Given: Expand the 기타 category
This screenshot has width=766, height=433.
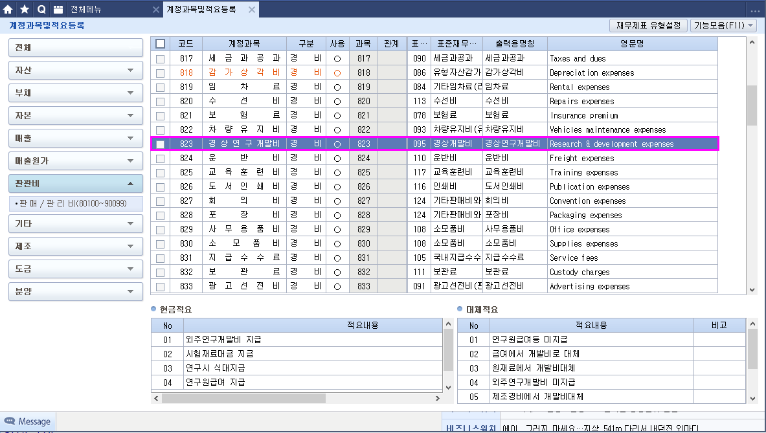Looking at the screenshot, I should point(76,223).
